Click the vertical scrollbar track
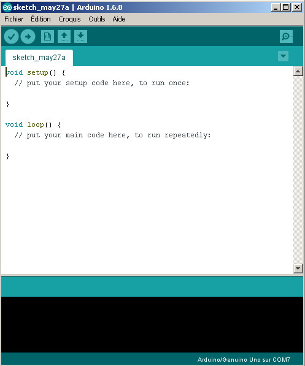This screenshot has height=366, width=305. click(x=298, y=170)
